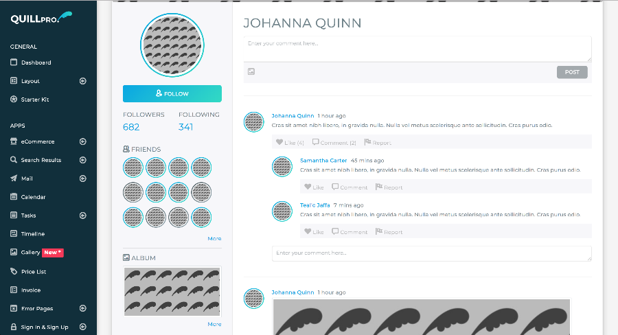Click the Search Results magnifier icon

[14, 160]
